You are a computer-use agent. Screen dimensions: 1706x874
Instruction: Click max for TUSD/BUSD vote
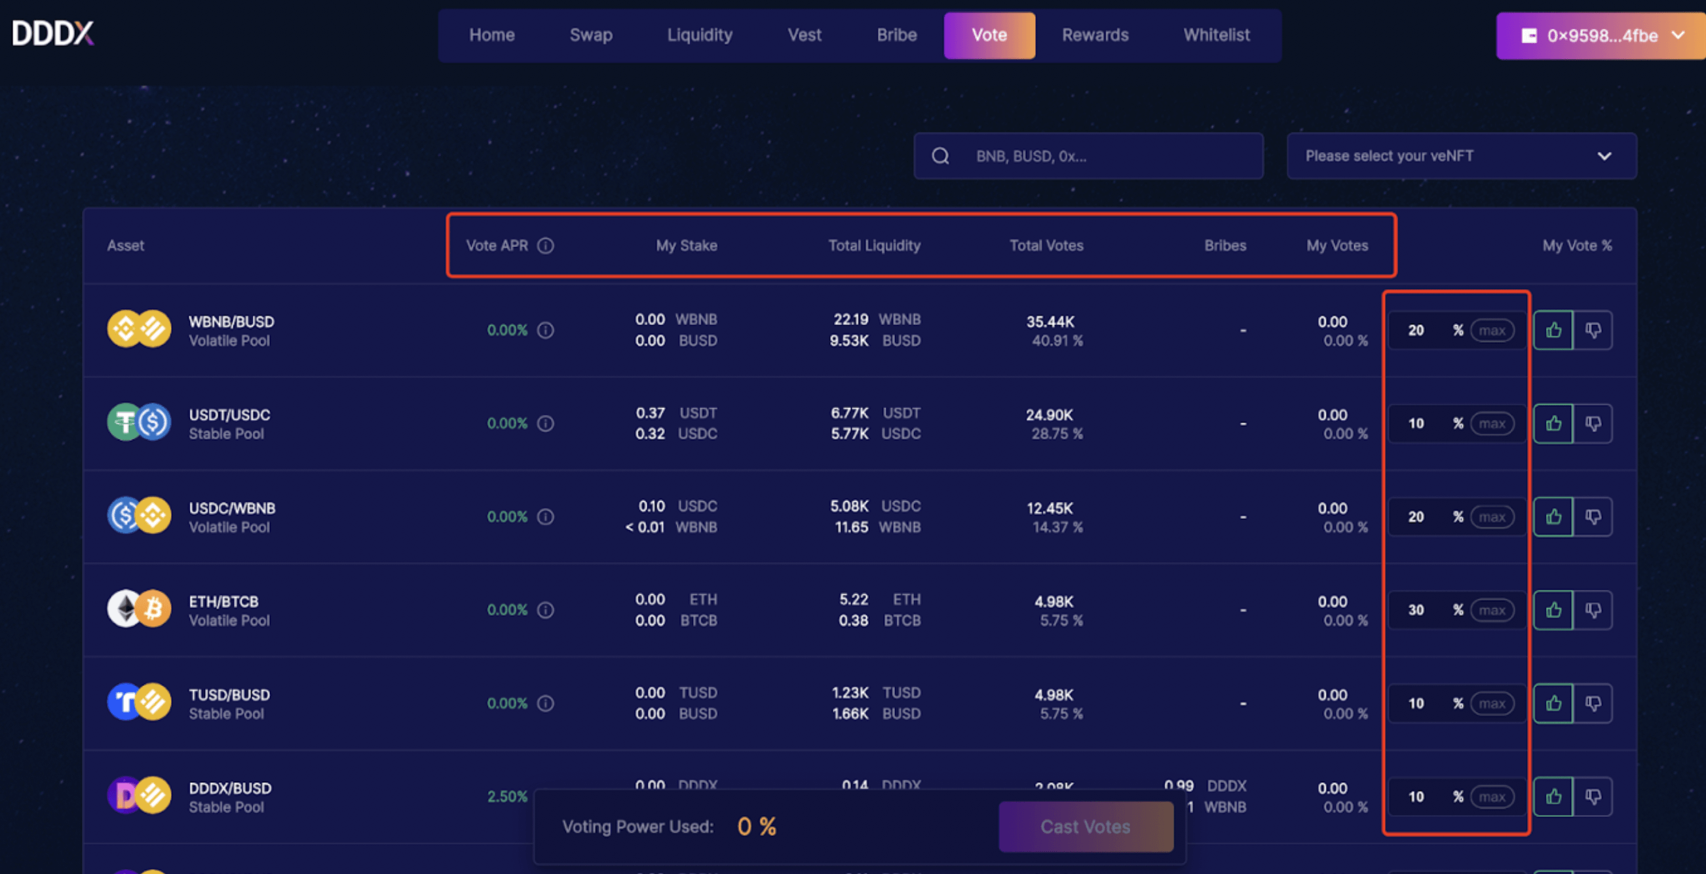point(1492,704)
